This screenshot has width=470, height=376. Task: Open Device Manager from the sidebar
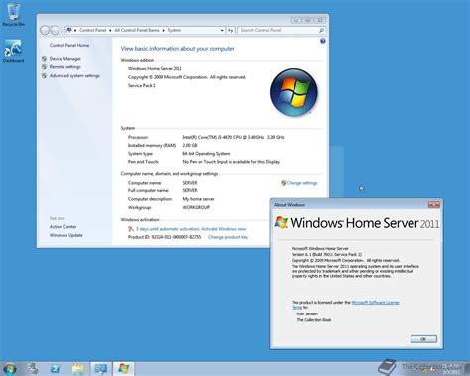tap(65, 59)
